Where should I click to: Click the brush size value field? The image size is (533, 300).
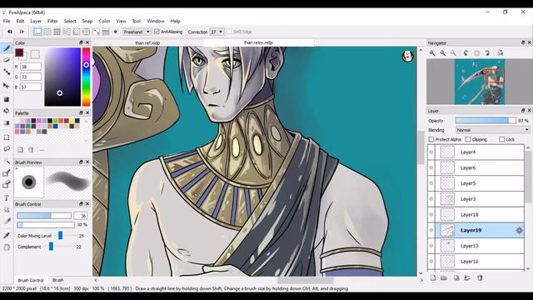click(x=80, y=216)
